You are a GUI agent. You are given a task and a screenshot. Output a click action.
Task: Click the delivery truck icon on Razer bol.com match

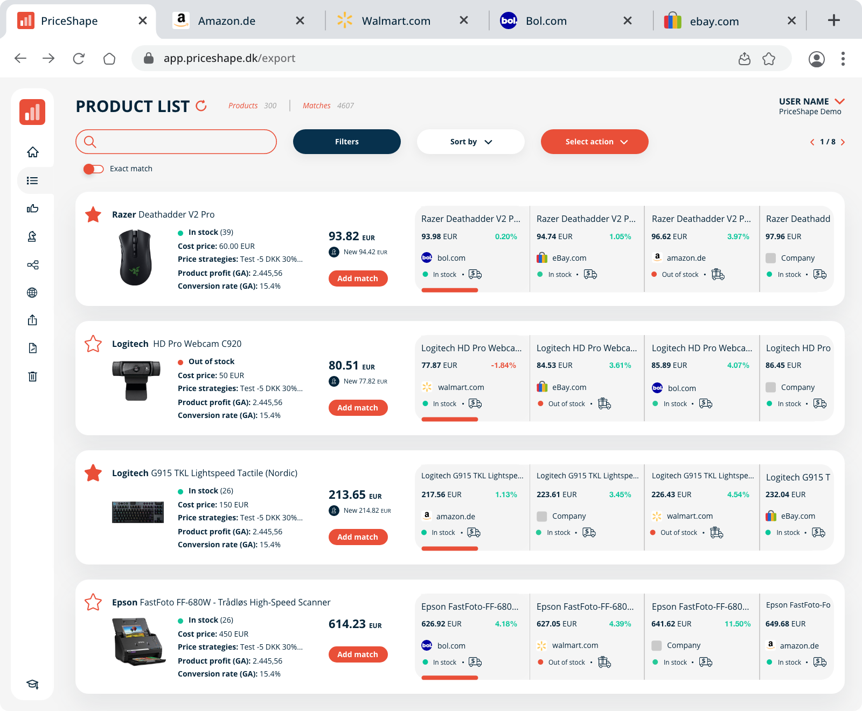click(x=475, y=274)
